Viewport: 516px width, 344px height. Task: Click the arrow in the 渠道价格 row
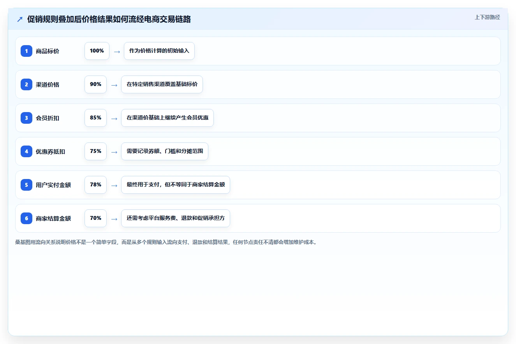pos(114,85)
